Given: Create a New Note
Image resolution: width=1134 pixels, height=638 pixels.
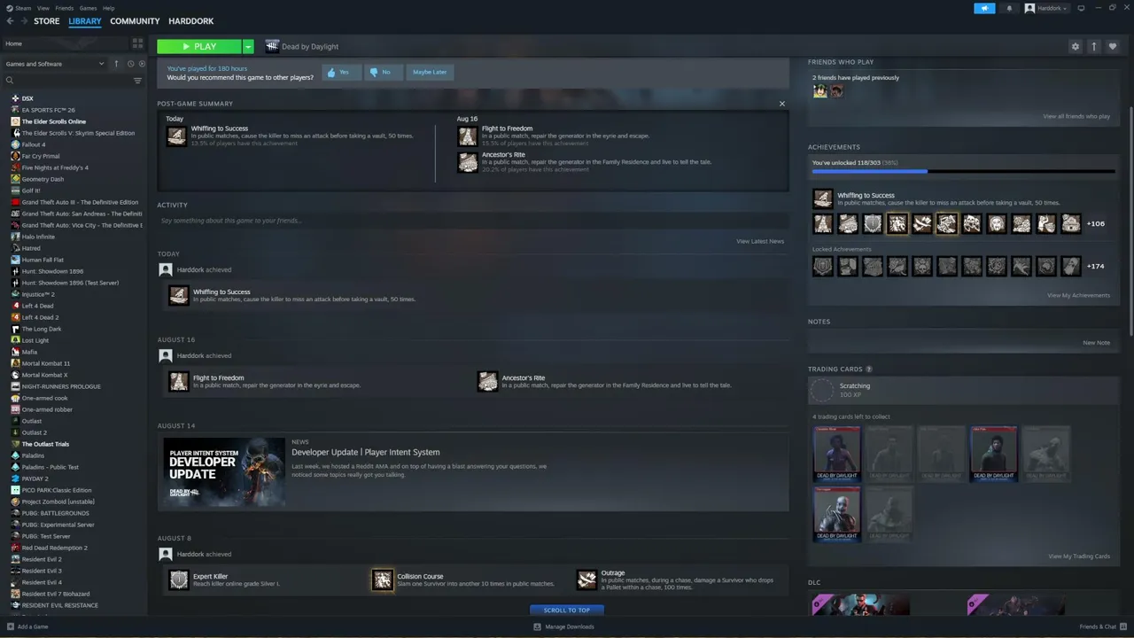Looking at the screenshot, I should click(1096, 342).
